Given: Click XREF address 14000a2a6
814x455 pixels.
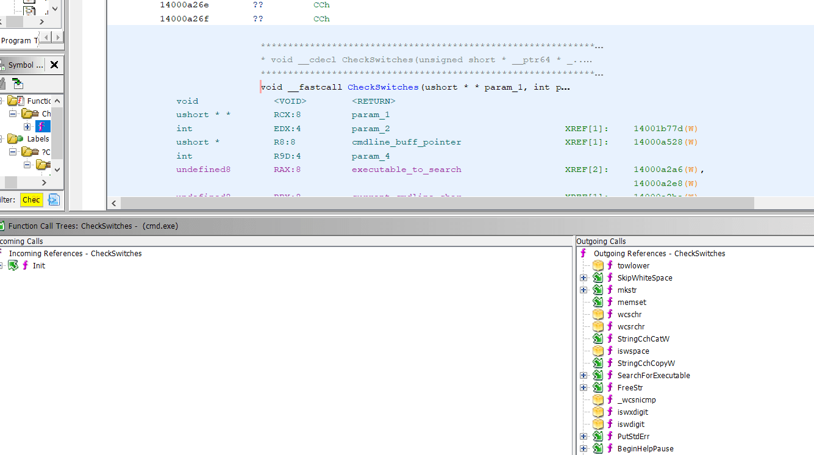Looking at the screenshot, I should coord(659,170).
